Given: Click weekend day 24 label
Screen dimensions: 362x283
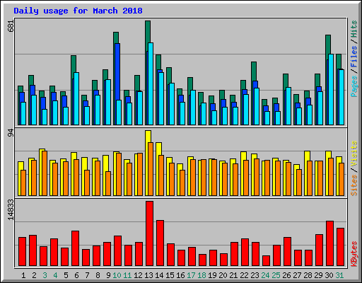Looking at the screenshot, I should pyautogui.click(x=265, y=275).
